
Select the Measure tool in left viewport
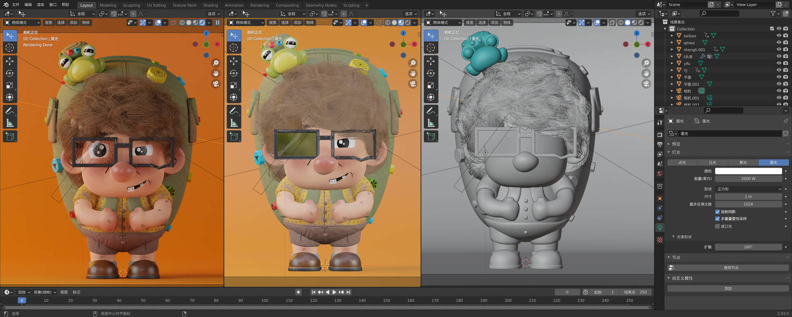click(x=10, y=123)
